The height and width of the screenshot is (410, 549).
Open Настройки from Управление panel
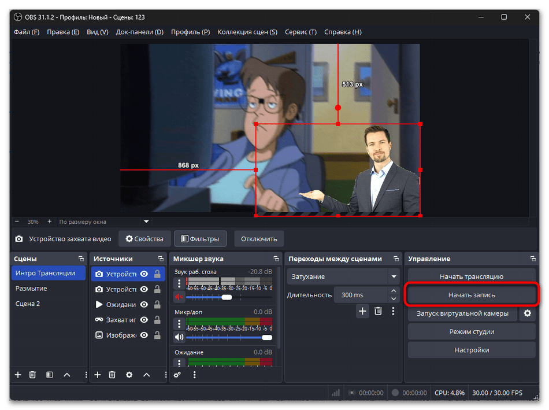[x=472, y=350]
